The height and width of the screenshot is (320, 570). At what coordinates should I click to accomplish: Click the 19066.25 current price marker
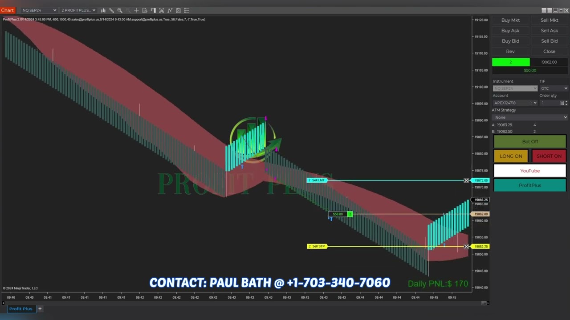pos(480,200)
